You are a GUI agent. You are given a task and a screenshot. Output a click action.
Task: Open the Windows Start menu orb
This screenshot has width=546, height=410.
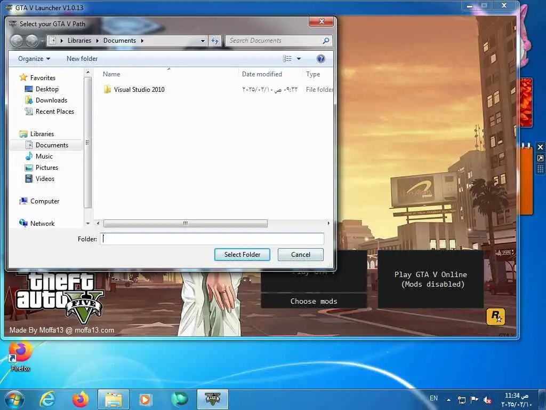(14, 399)
